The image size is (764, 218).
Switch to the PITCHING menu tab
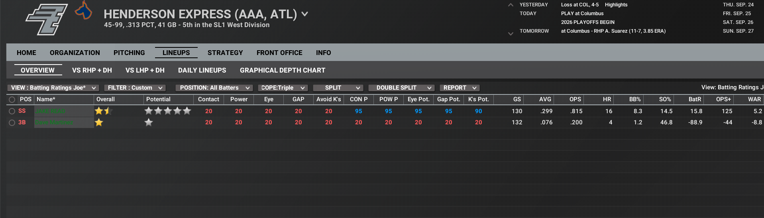pyautogui.click(x=129, y=53)
